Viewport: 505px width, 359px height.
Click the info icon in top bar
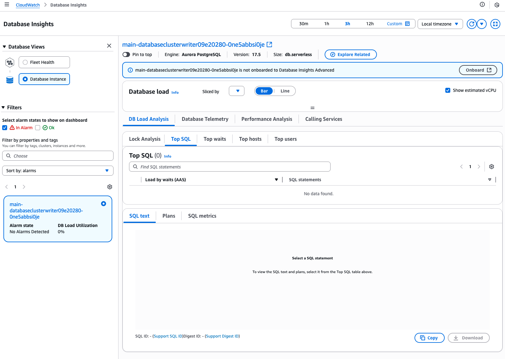coord(482,4)
